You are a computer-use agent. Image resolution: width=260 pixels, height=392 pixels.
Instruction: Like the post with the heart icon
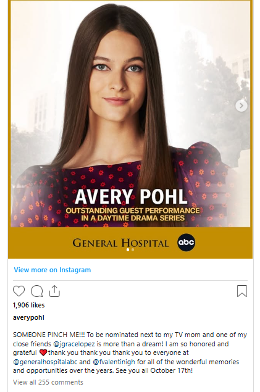[19, 291]
